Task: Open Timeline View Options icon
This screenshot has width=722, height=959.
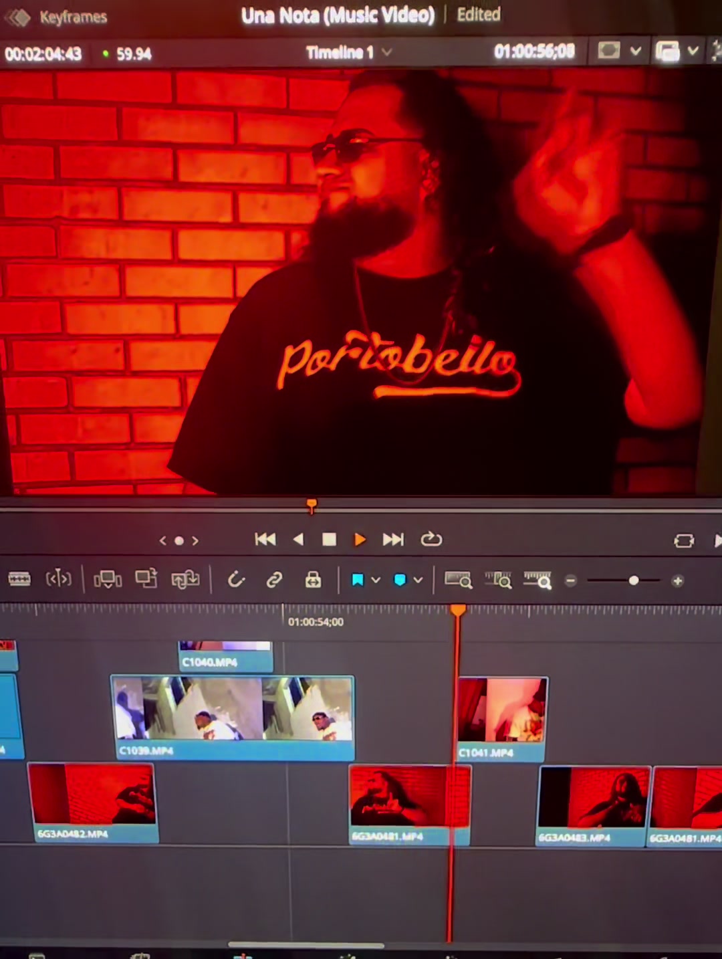Action: pos(19,578)
